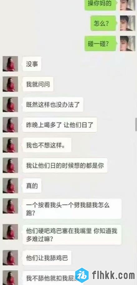Tap the partially visible top sender avatar
137x285 pixels.
tap(128, 5)
